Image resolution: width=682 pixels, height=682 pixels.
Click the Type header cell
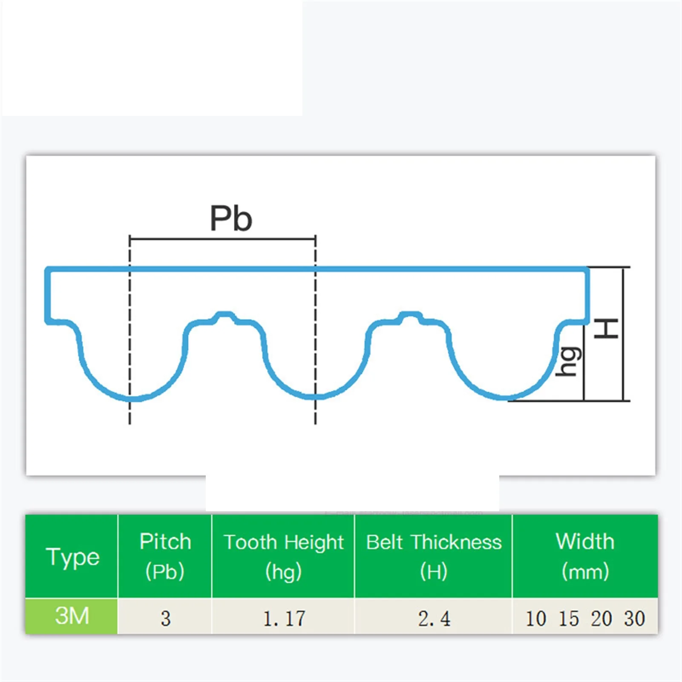pos(72,556)
